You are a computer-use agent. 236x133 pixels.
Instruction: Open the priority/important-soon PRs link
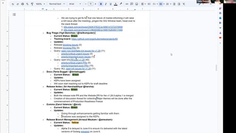point(75,66)
